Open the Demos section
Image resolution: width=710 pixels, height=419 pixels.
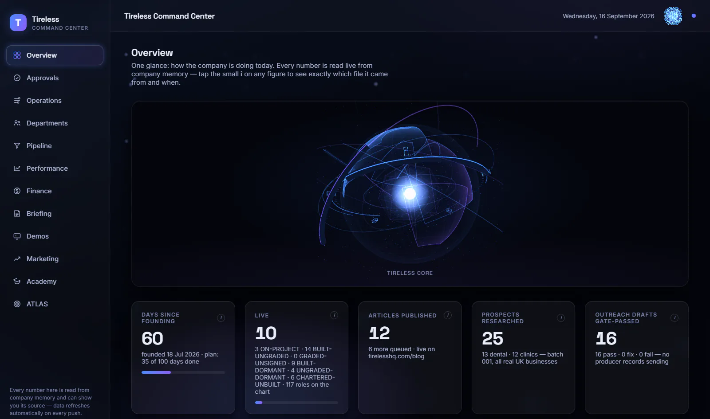tap(55, 236)
